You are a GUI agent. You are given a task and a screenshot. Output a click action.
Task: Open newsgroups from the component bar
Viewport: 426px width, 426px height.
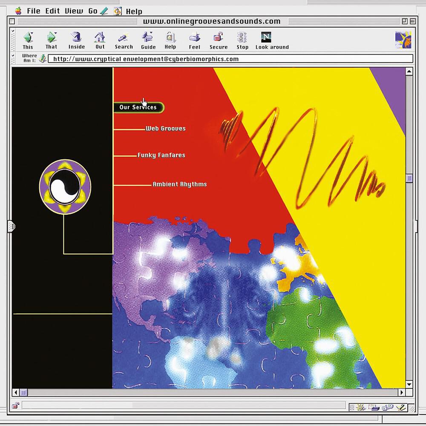pos(388,407)
